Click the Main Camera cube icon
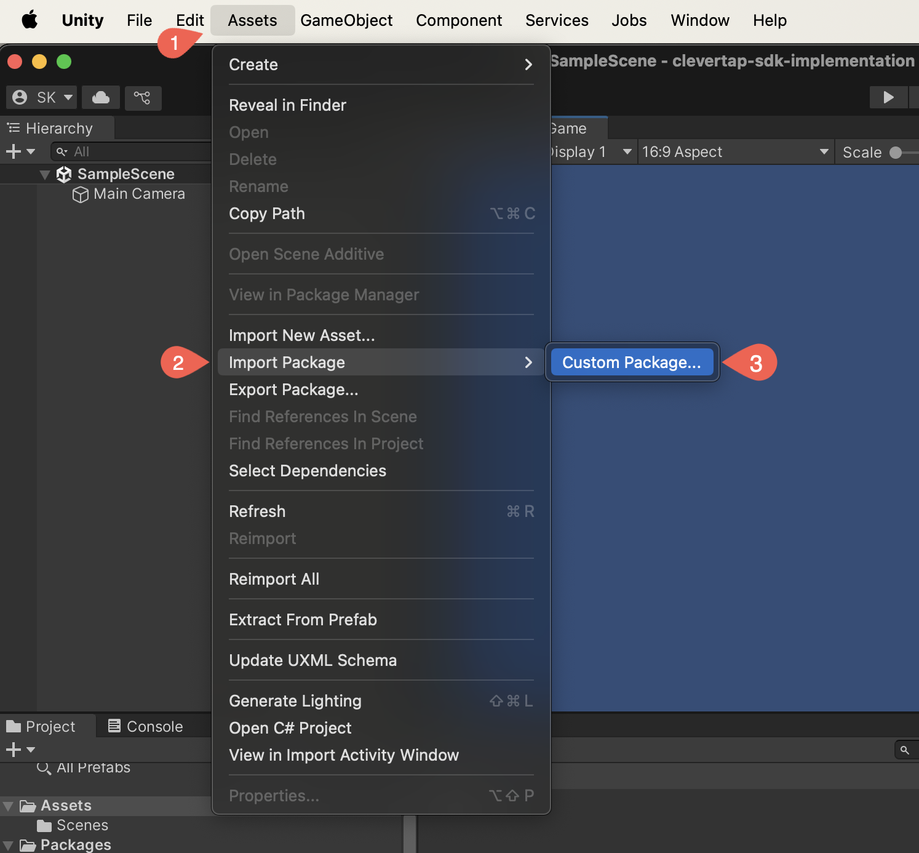Viewport: 919px width, 853px height. point(81,194)
